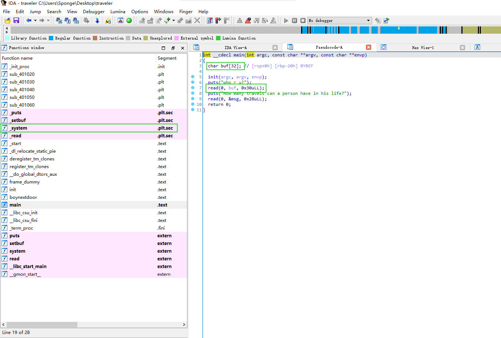Click the asterisk array toolbar icon
The image size is (501, 338).
click(x=180, y=21)
